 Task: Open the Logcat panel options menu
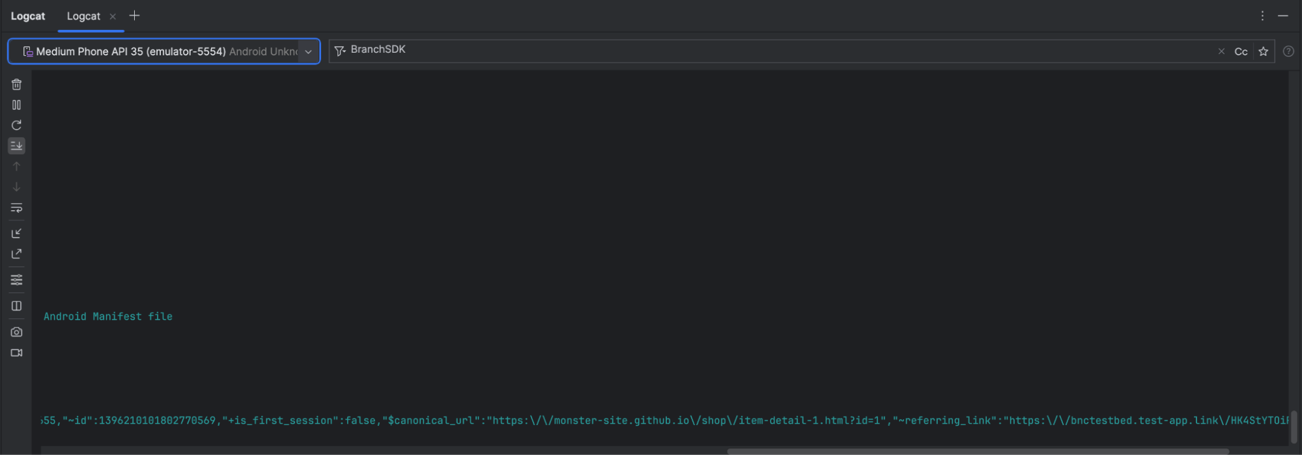click(1262, 16)
